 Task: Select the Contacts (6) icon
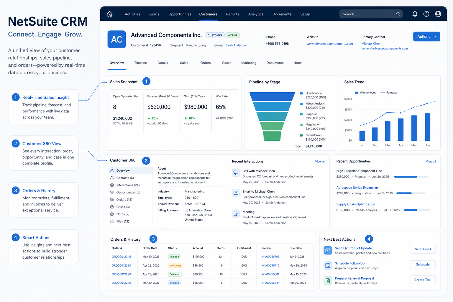(112, 178)
